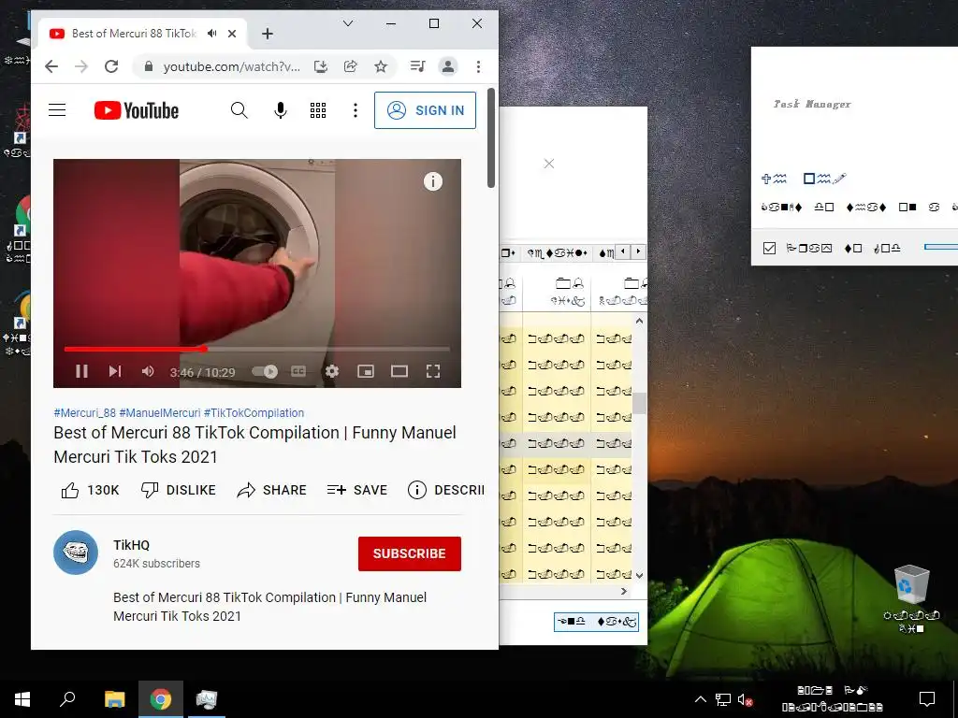Open the TikHQ channel avatar

(x=76, y=553)
